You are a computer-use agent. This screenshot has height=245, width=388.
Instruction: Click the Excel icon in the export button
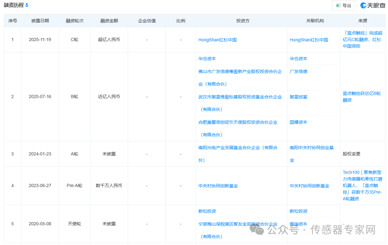338,6
